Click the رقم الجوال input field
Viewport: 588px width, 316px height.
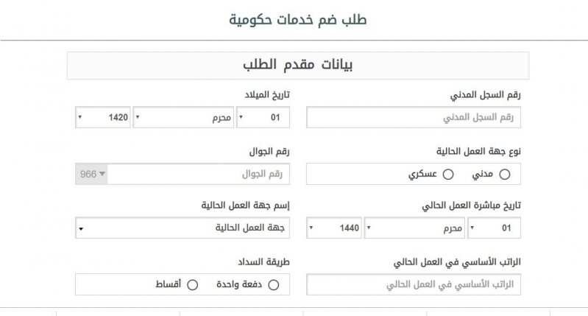[199, 174]
